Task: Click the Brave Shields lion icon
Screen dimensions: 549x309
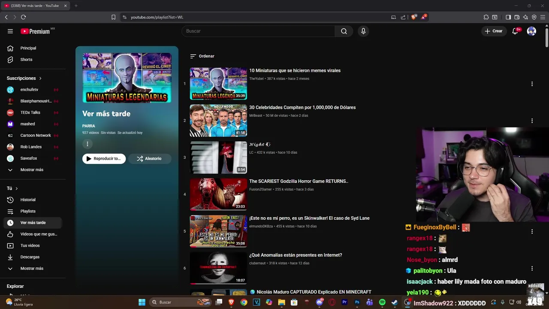Action: (x=413, y=17)
